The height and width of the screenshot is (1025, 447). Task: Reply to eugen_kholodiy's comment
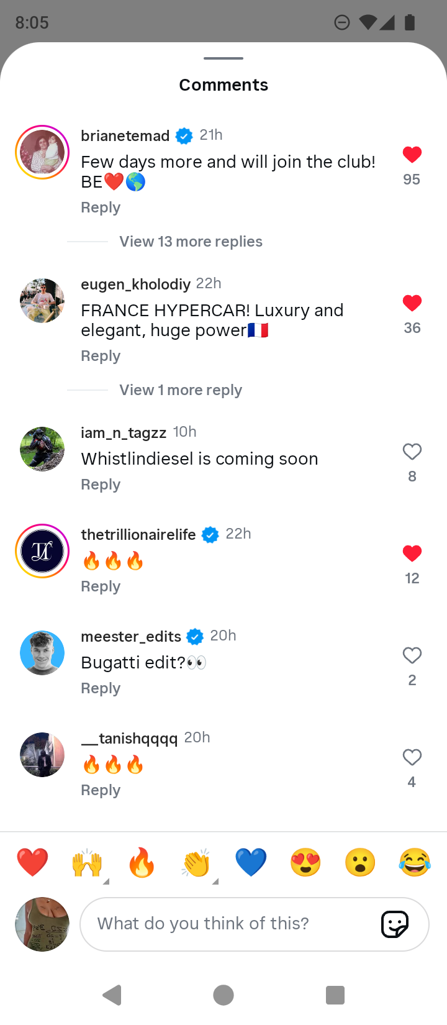point(101,356)
